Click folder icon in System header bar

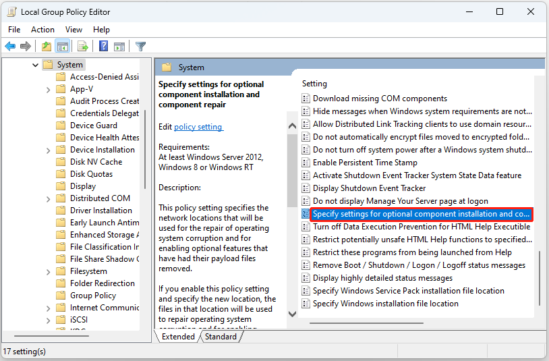pyautogui.click(x=167, y=67)
